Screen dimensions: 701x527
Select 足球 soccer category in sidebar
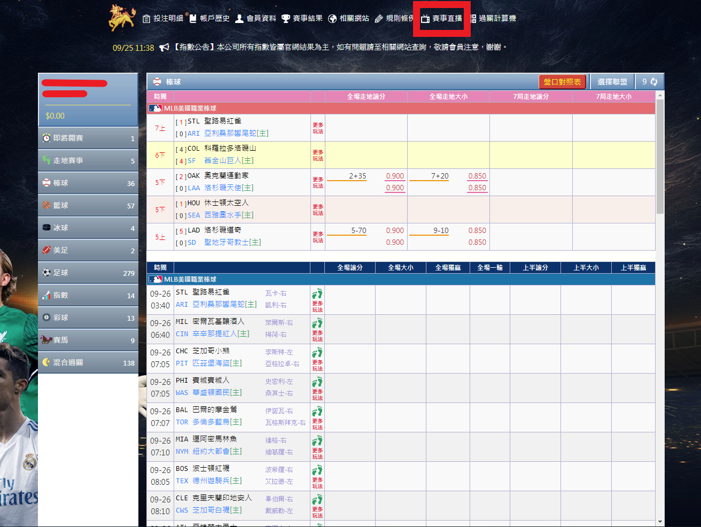click(88, 273)
